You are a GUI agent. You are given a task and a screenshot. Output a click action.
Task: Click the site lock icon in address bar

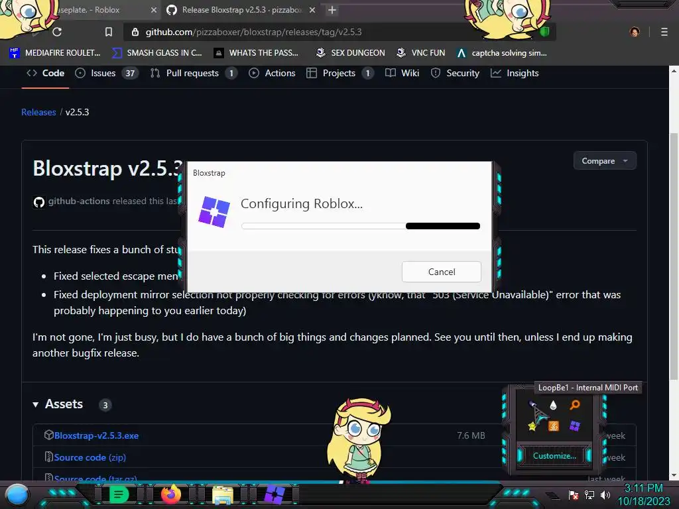click(x=135, y=32)
